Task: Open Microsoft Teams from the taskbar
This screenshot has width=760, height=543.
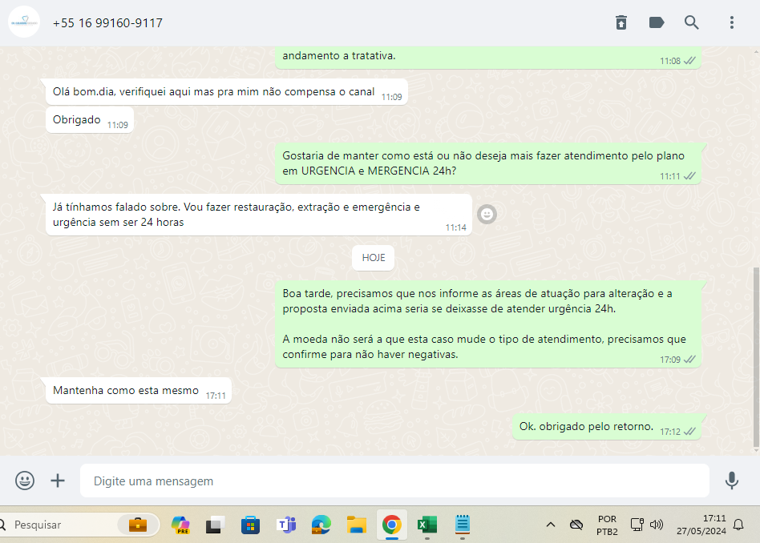Action: [286, 525]
